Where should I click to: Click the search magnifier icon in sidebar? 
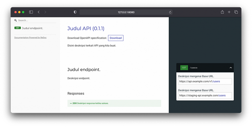pyautogui.click(x=15, y=20)
